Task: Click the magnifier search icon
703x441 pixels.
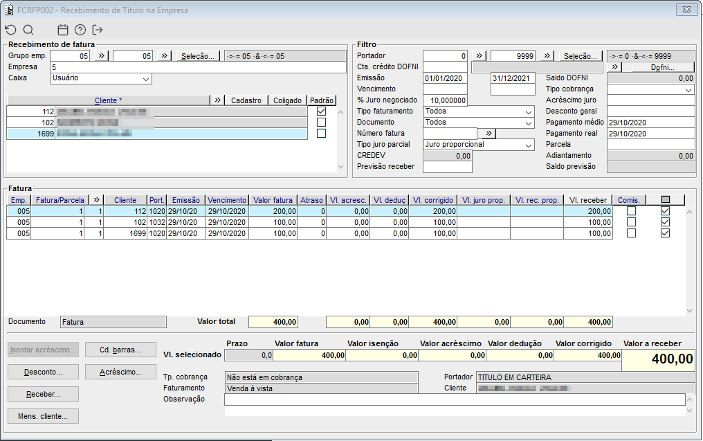Action: click(x=28, y=30)
